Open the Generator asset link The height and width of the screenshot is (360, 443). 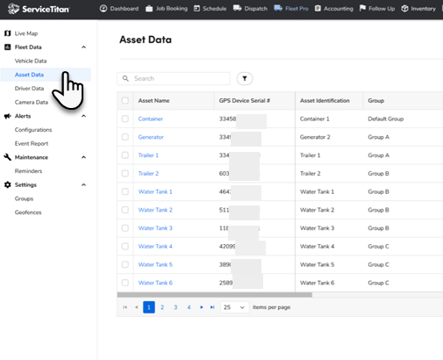tap(151, 137)
